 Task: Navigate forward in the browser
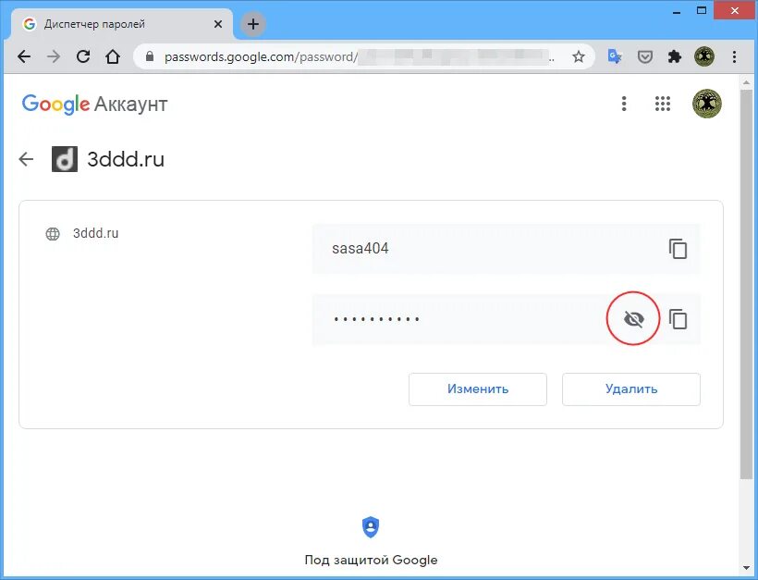(x=54, y=56)
